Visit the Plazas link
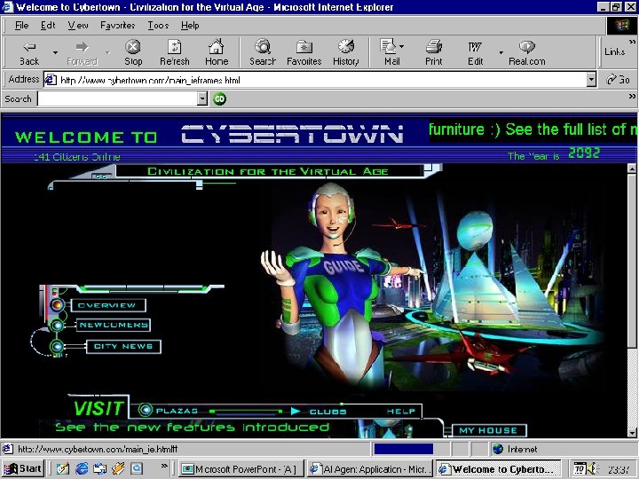This screenshot has width=639, height=479. pyautogui.click(x=177, y=411)
